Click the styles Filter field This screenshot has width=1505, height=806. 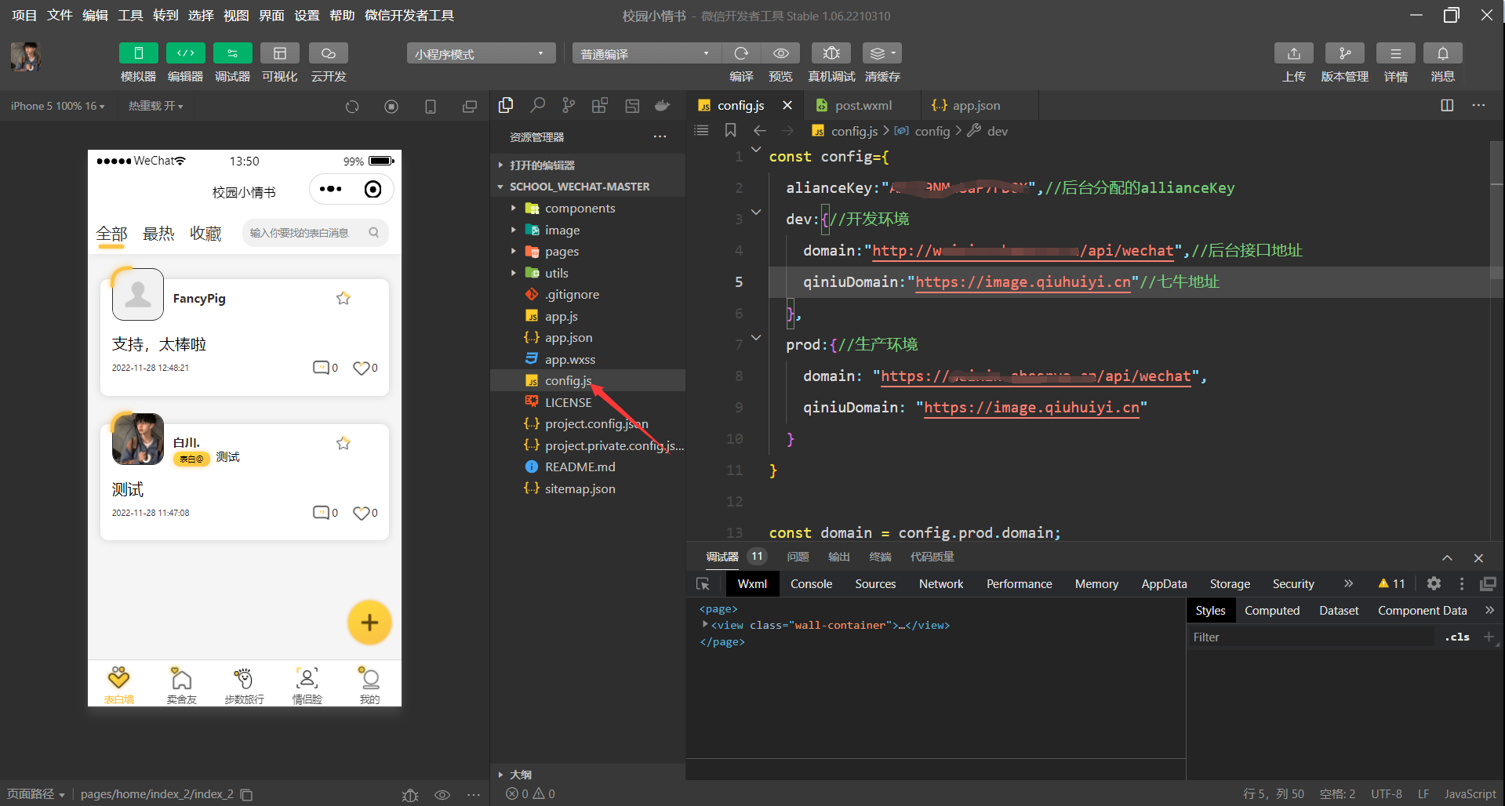(x=1312, y=637)
